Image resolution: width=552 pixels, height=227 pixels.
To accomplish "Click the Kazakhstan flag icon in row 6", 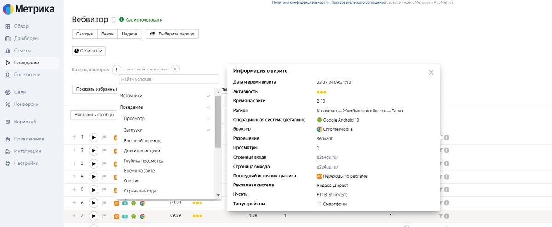I will 125,203.
